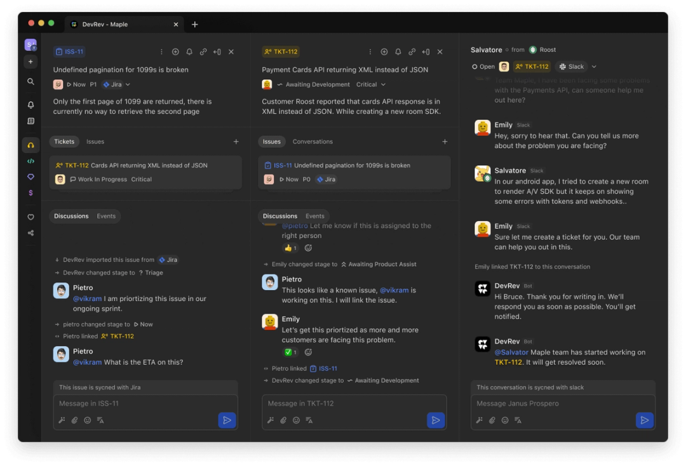Click the Open status in conversation header
Screen dimensions: 686x466
point(483,67)
